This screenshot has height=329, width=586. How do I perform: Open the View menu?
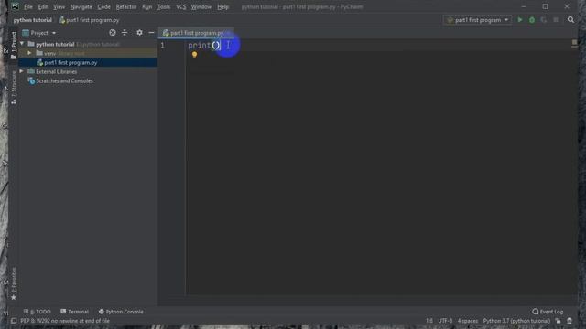coord(59,6)
